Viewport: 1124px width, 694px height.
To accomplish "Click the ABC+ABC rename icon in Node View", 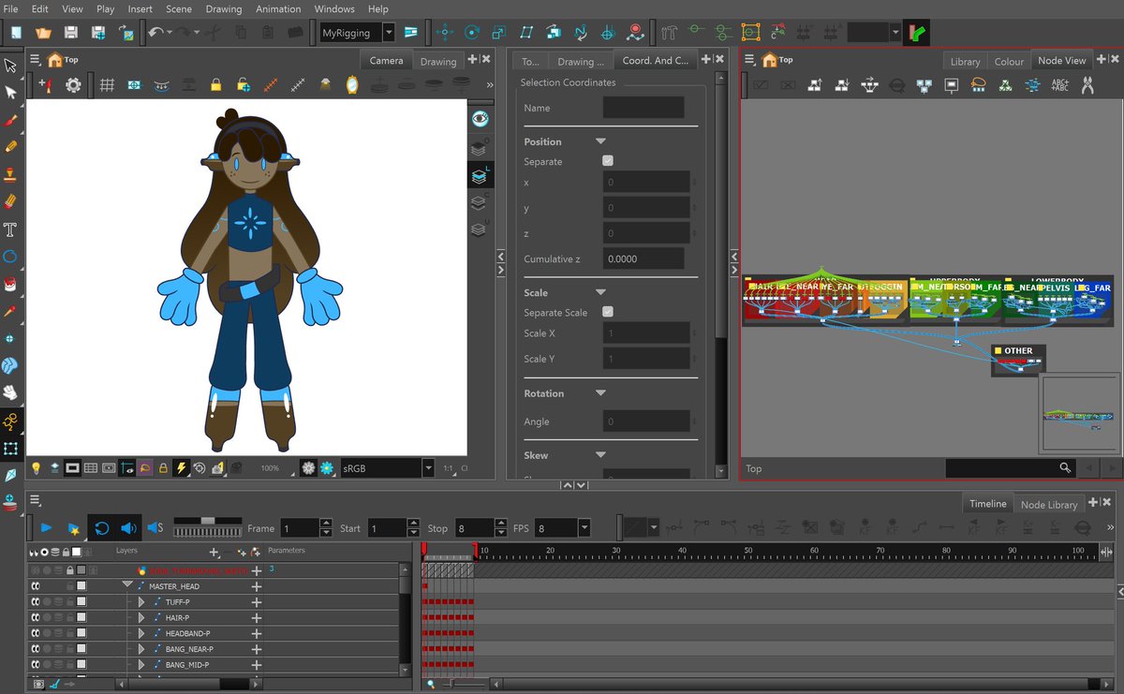I will point(1060,85).
